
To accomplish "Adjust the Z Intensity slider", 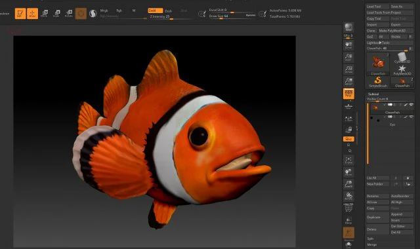I will [x=171, y=17].
